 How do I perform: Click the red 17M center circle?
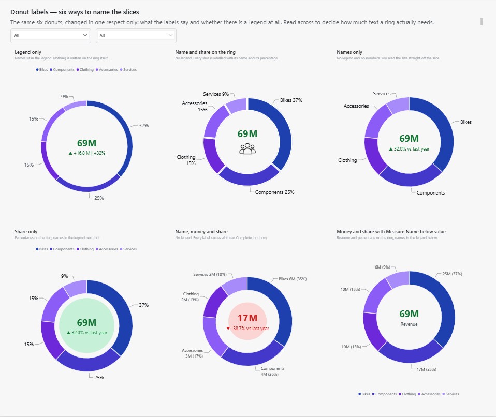(x=247, y=321)
